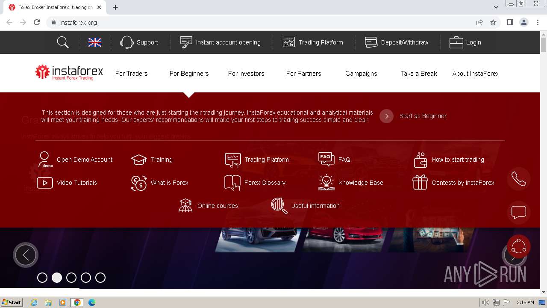Click the Trading Platform monitor icon in top bar
Image resolution: width=547 pixels, height=308 pixels.
289,42
